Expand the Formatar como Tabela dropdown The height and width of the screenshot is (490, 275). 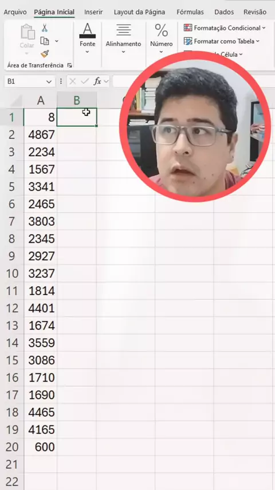pyautogui.click(x=257, y=41)
